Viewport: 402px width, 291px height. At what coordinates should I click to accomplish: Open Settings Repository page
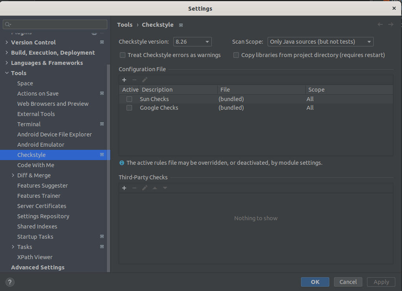point(43,216)
